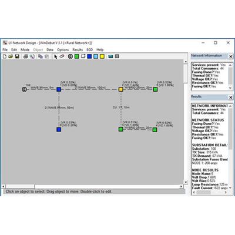
Task: Close the Network Information panel
Action: point(231,56)
